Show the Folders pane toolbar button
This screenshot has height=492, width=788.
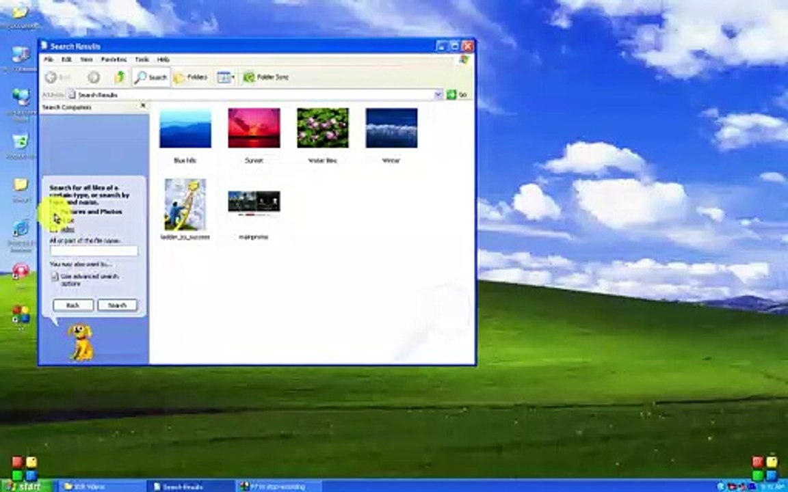[190, 77]
